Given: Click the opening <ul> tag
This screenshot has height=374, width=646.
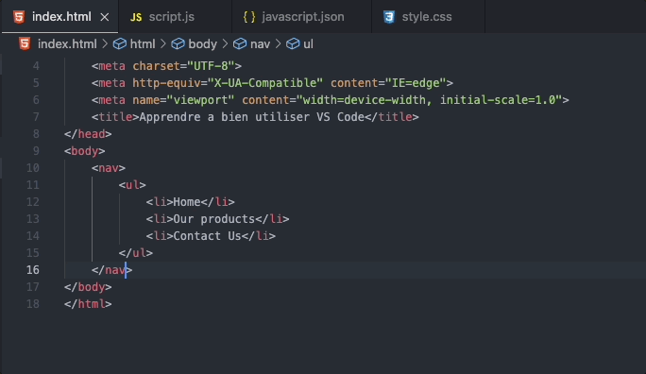Looking at the screenshot, I should pos(132,185).
